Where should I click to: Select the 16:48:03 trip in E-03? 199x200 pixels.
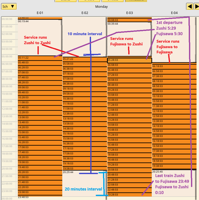[x=129, y=145]
